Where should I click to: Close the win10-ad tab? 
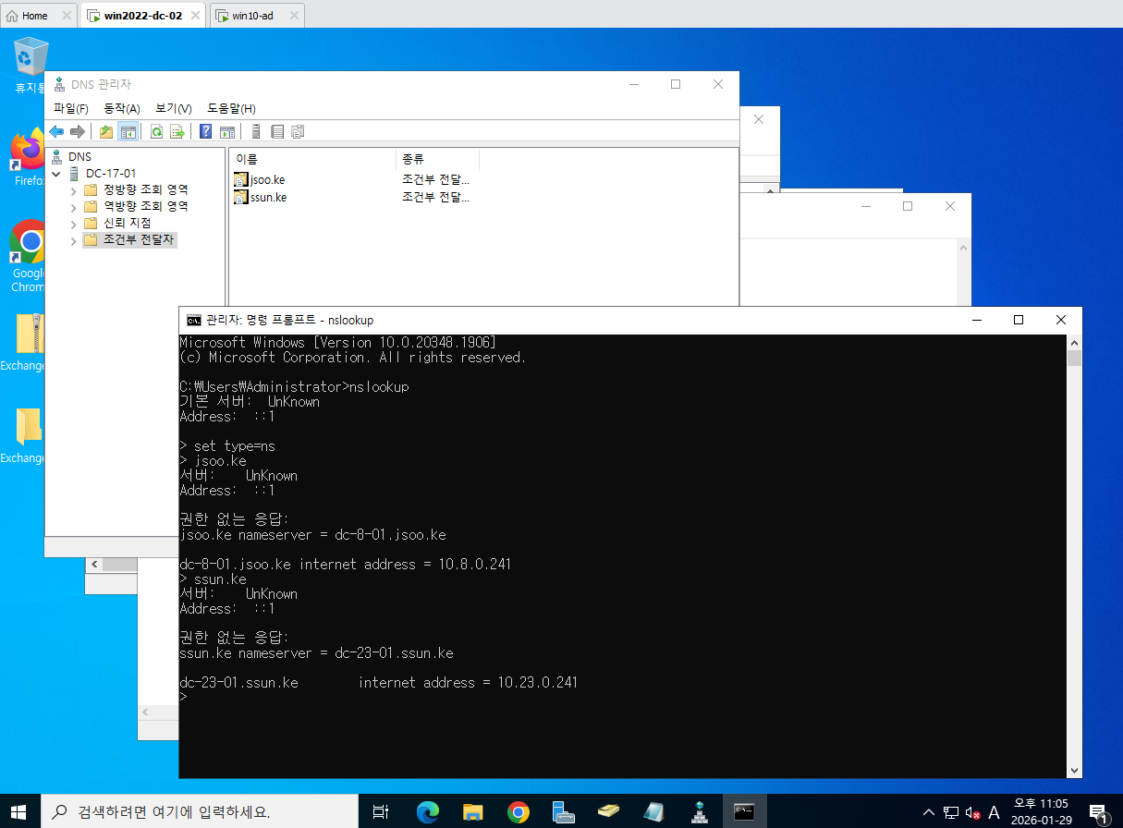coord(293,16)
